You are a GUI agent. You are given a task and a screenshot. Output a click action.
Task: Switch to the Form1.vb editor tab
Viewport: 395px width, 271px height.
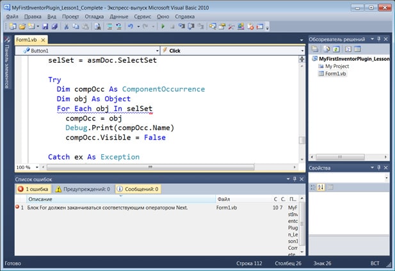coord(27,40)
